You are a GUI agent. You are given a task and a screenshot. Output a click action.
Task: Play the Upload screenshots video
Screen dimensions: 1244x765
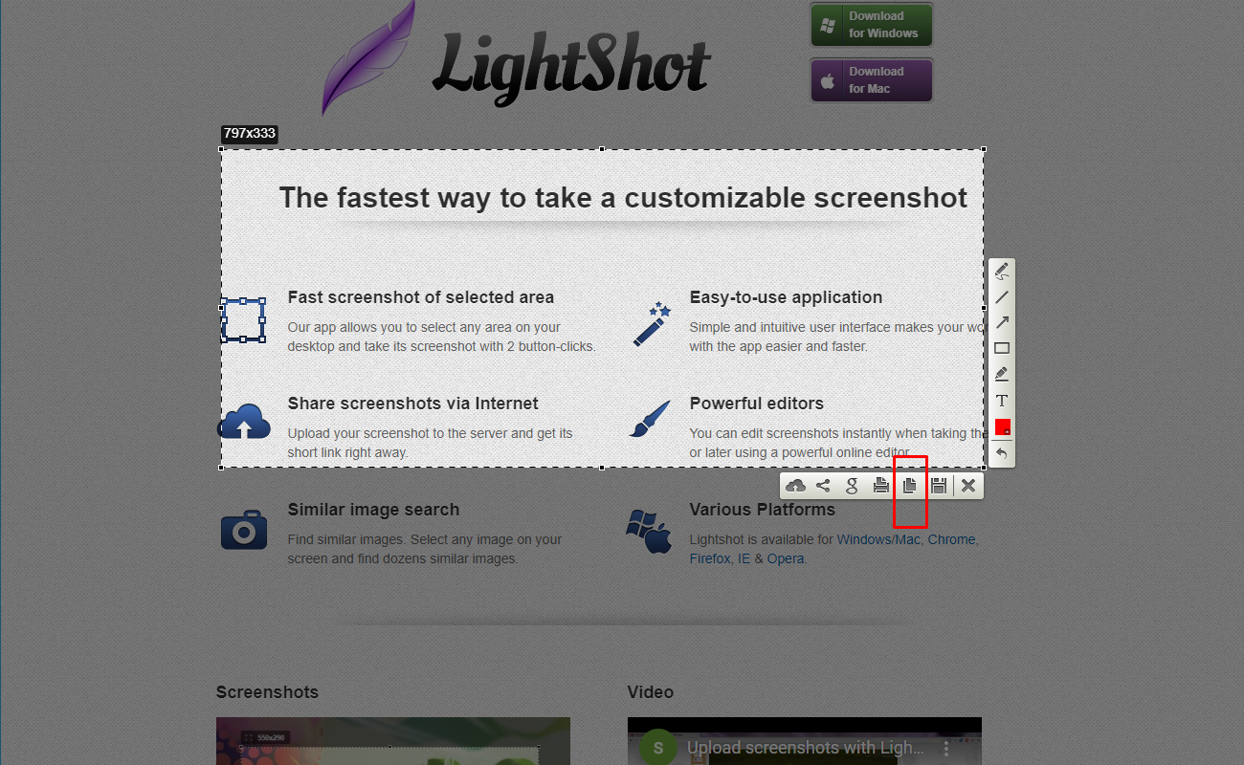click(x=805, y=741)
